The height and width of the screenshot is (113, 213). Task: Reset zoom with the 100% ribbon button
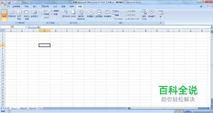tap(73, 14)
